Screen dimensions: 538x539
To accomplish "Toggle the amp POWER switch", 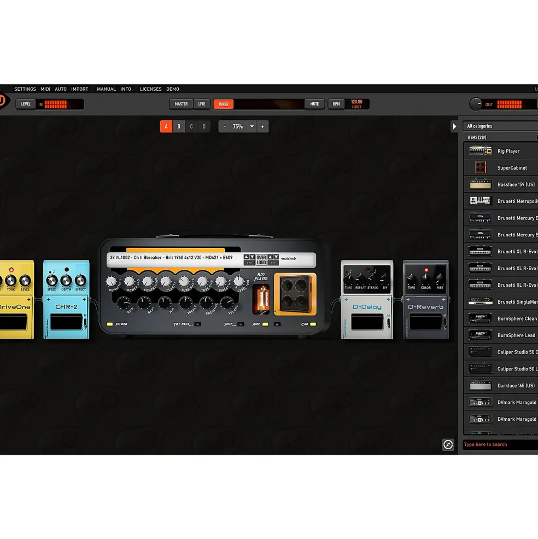I will point(110,324).
